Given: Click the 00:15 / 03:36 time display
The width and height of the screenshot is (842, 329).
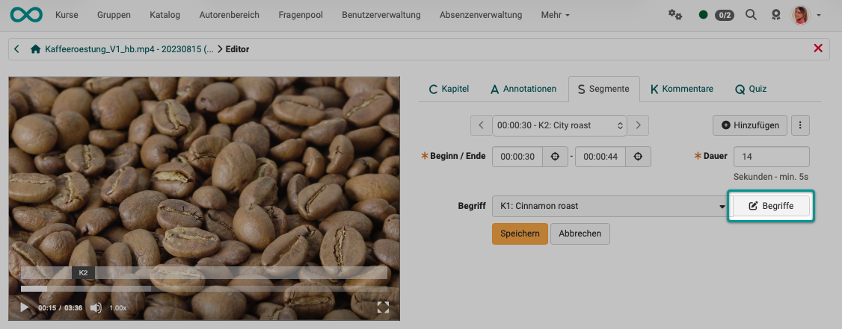Looking at the screenshot, I should pos(58,308).
